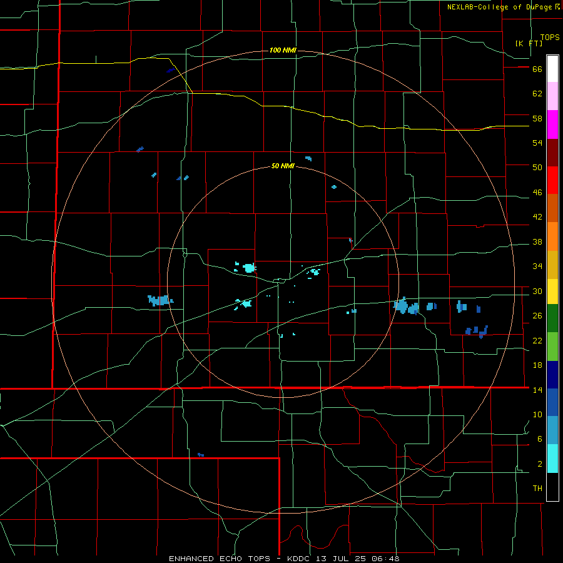Click the yellow legend swatch

(x=552, y=292)
